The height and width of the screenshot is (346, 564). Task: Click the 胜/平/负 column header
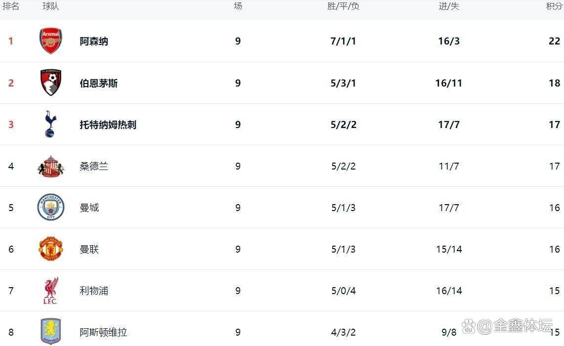(x=343, y=6)
